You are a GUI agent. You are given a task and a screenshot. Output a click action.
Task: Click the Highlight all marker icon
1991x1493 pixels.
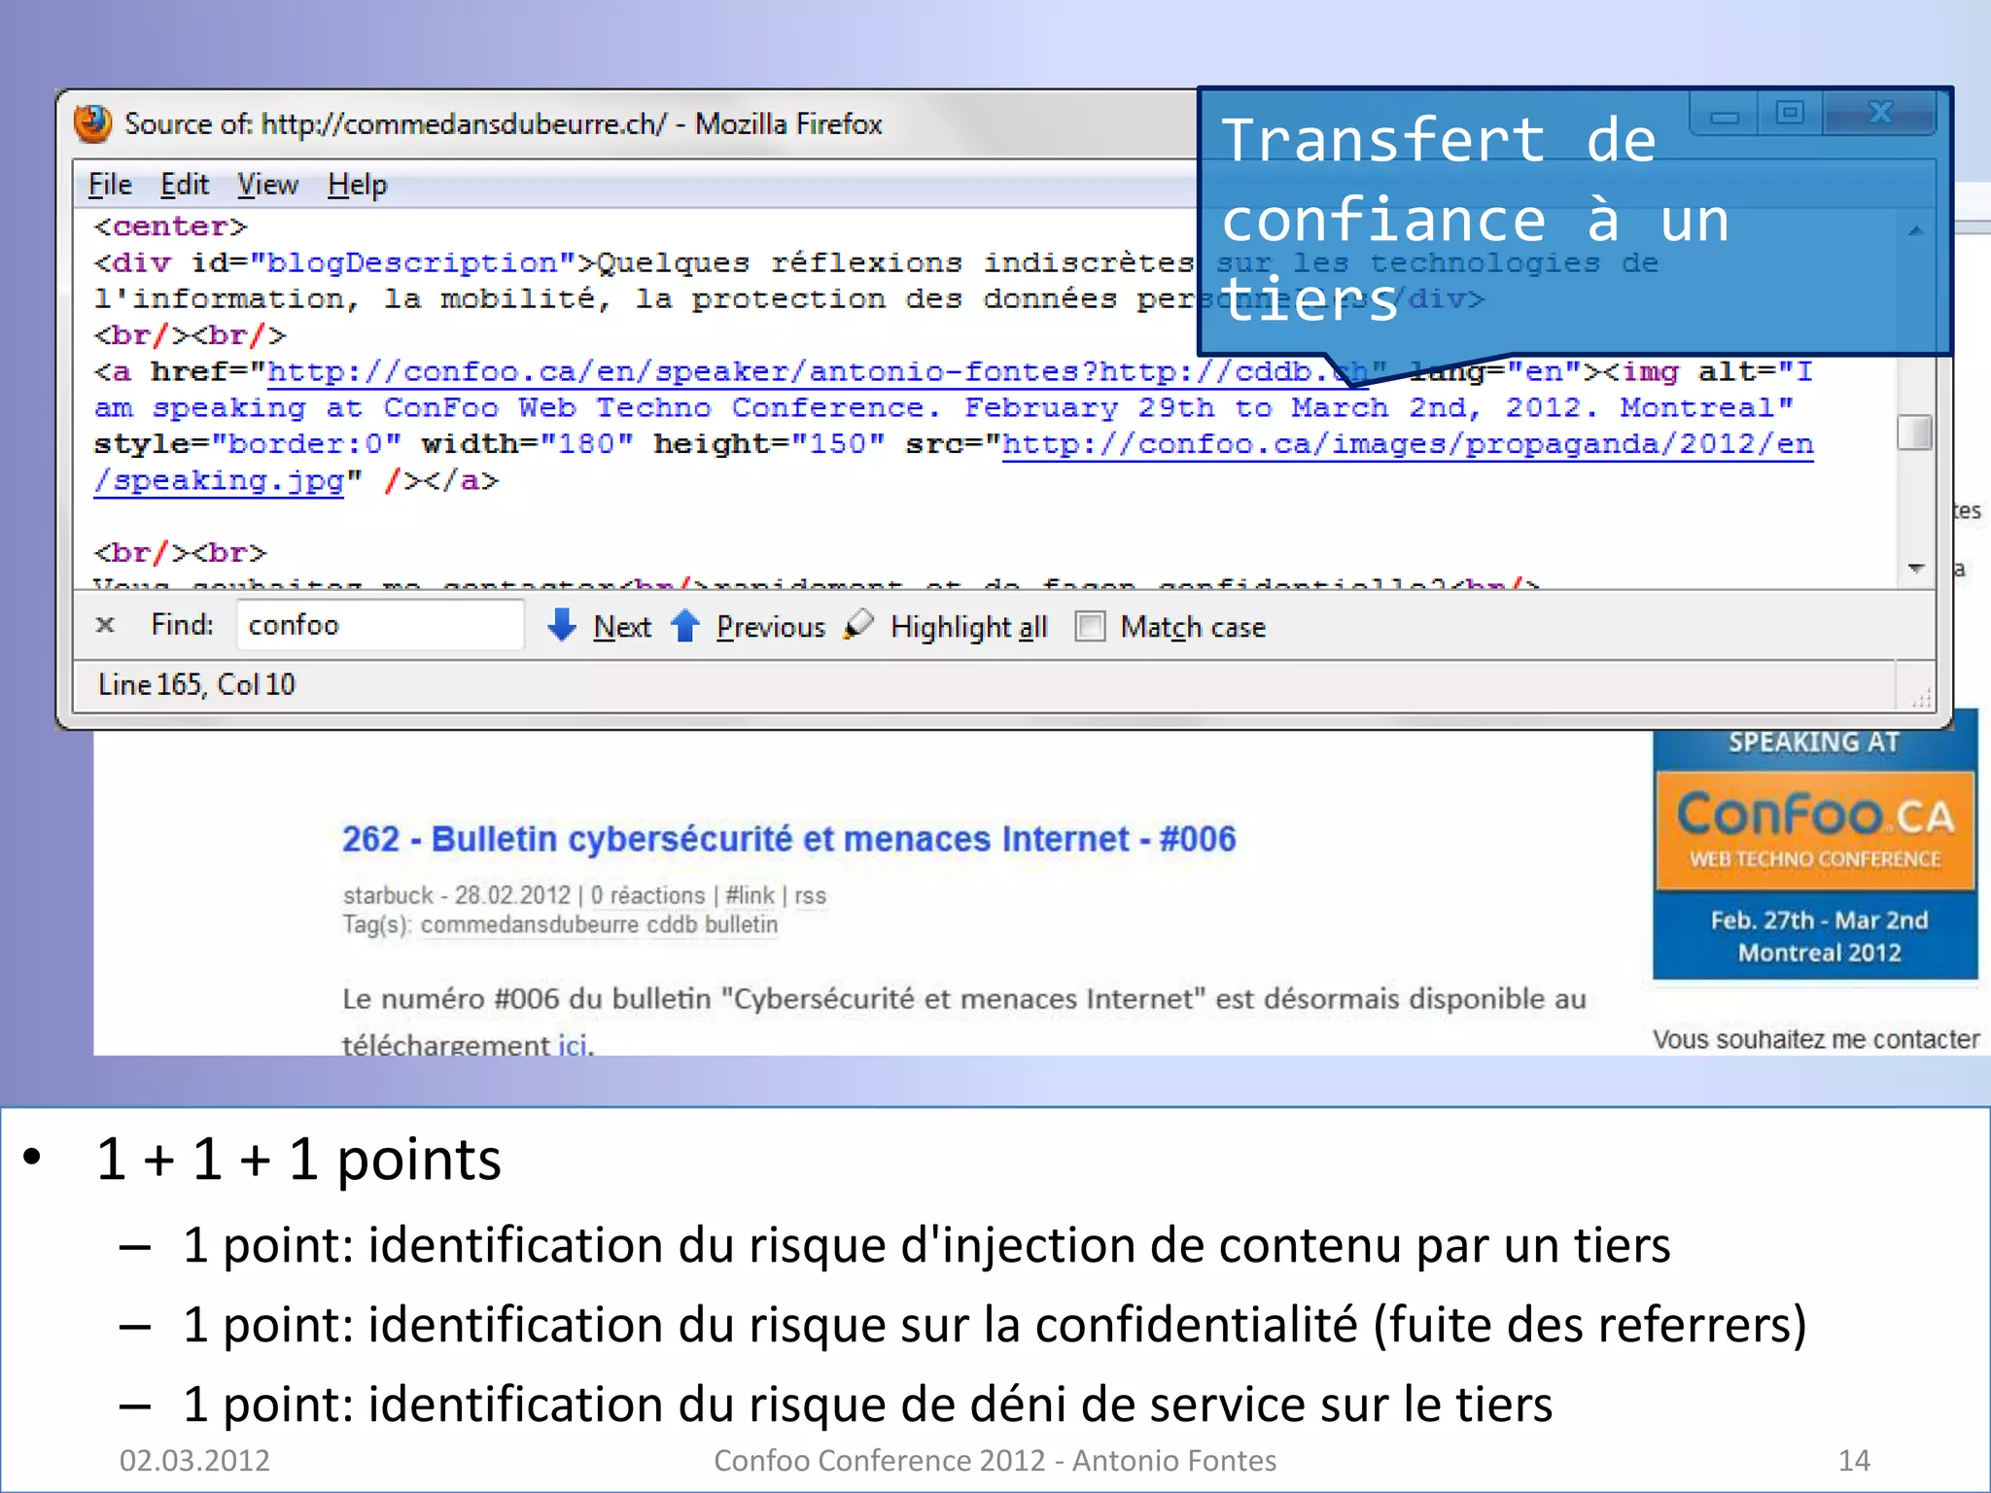(858, 625)
